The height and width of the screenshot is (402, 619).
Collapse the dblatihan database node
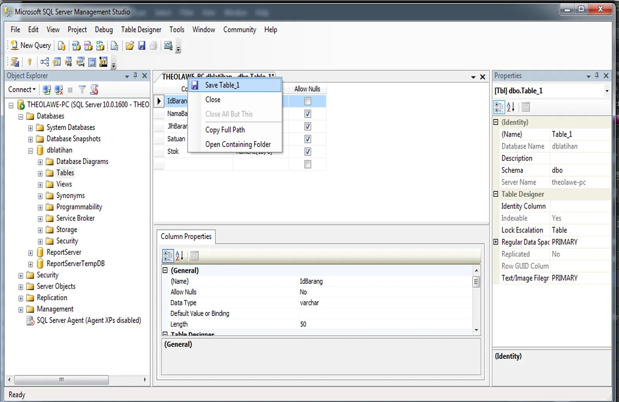pyautogui.click(x=31, y=151)
